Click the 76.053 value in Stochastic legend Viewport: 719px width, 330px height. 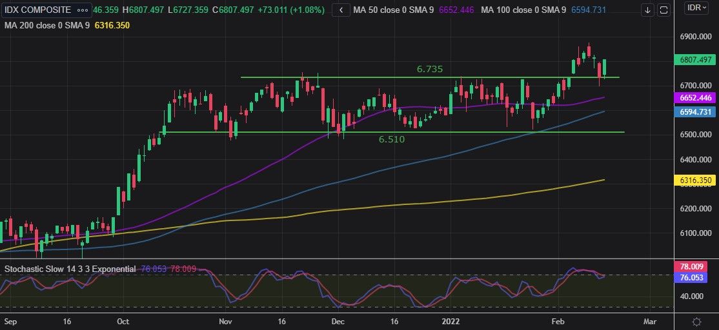[154, 269]
